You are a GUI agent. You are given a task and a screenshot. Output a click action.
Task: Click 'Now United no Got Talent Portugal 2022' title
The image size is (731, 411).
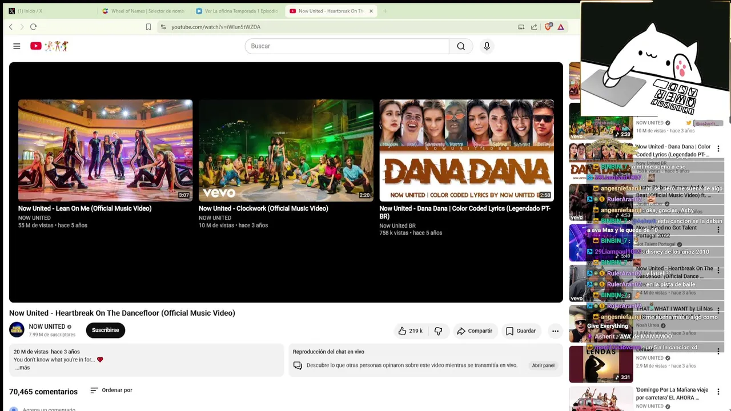click(x=666, y=232)
